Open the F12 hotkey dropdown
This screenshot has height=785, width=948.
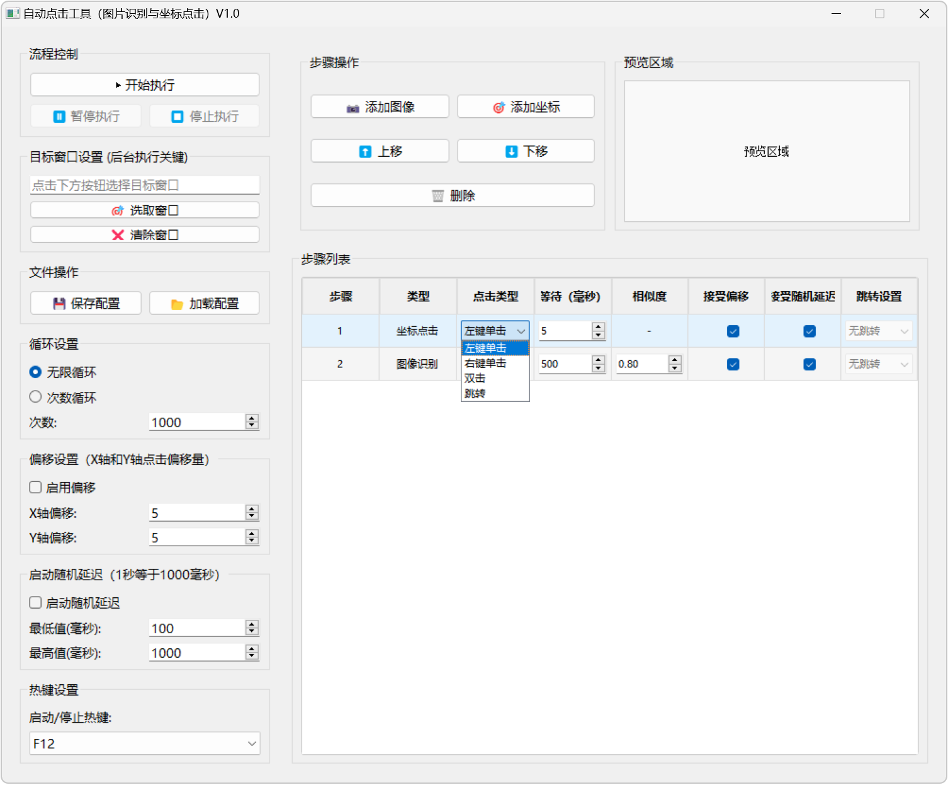145,743
